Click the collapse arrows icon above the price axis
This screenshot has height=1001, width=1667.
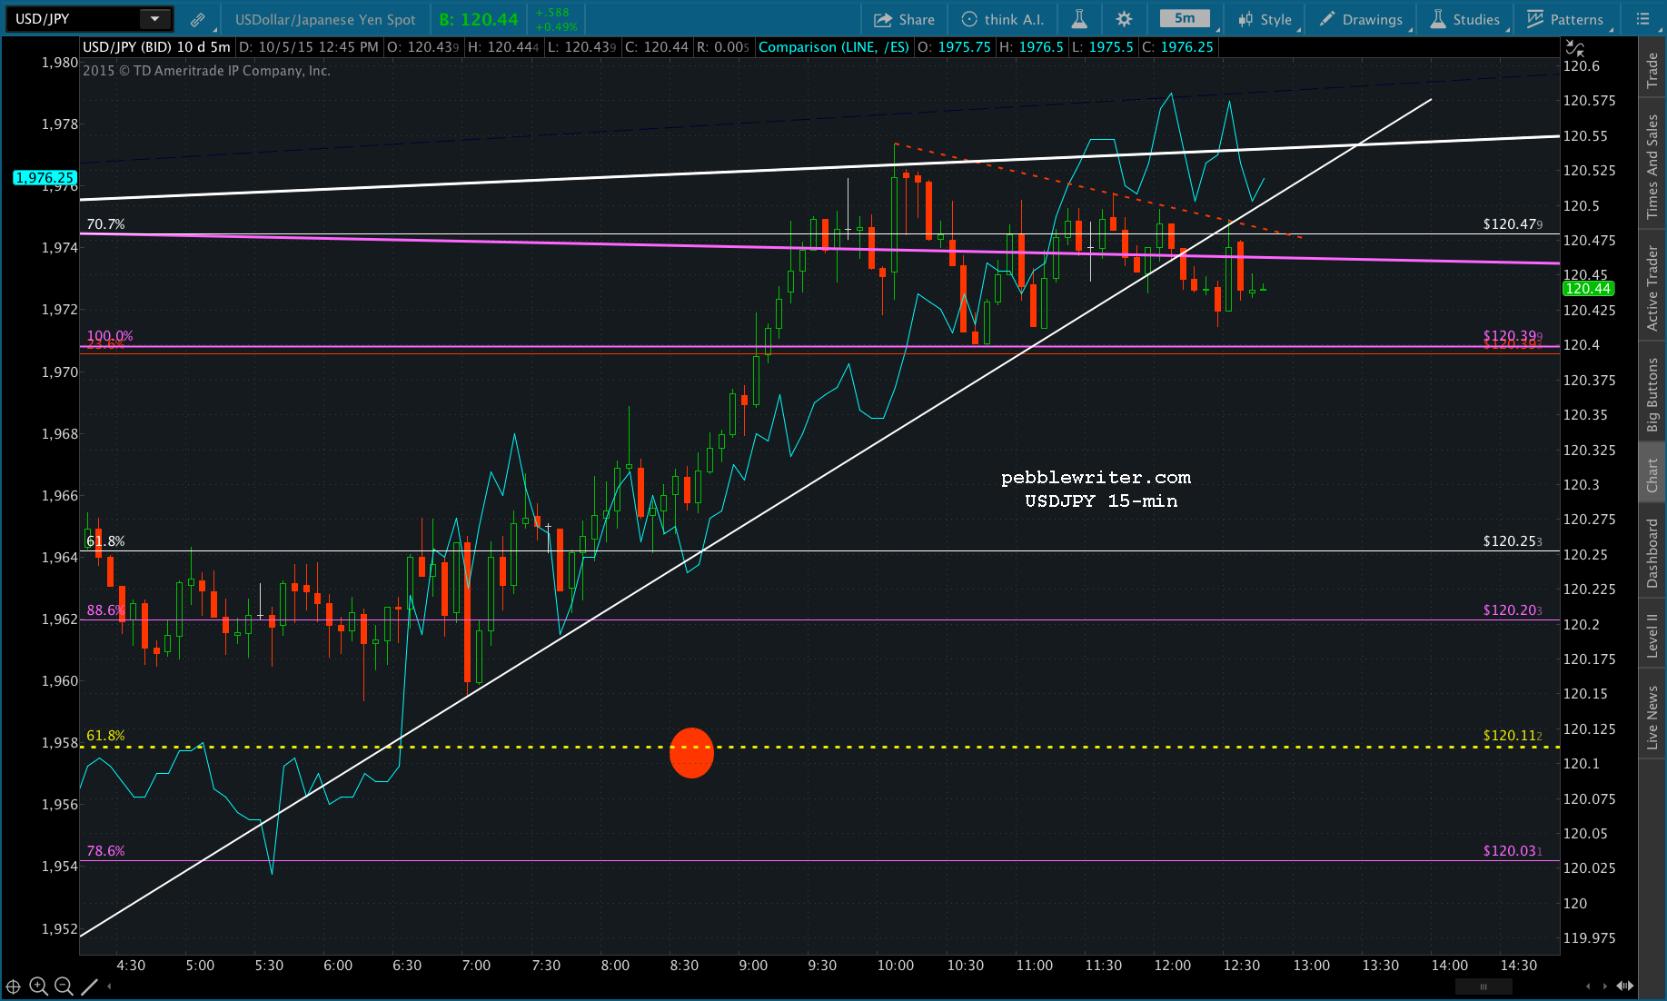pyautogui.click(x=1575, y=47)
